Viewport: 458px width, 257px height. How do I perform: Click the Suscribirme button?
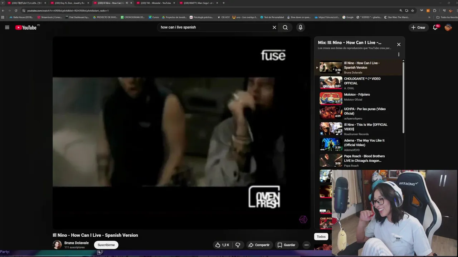(106, 245)
